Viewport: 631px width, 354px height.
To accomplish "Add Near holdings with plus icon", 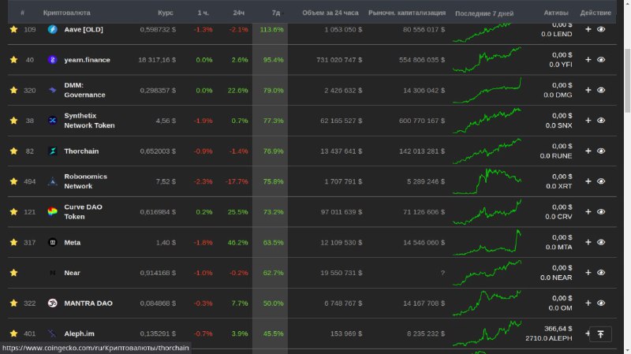I will point(588,273).
